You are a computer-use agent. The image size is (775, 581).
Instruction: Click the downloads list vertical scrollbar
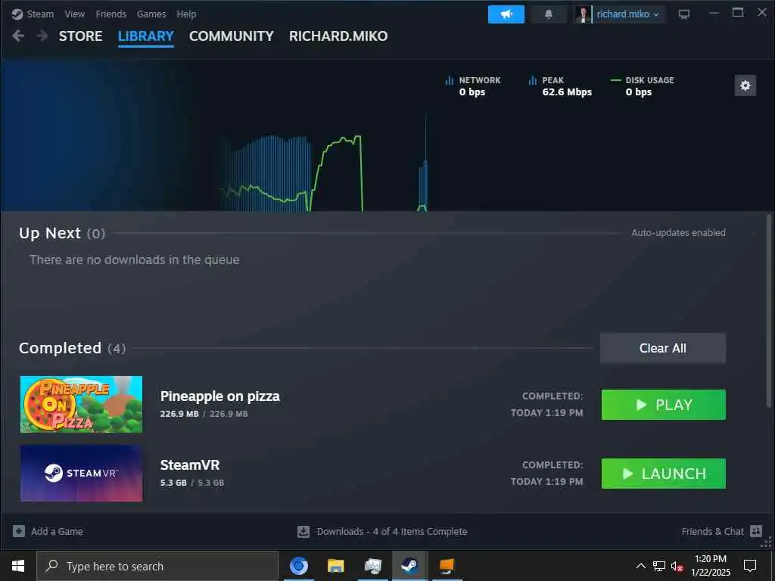click(769, 311)
